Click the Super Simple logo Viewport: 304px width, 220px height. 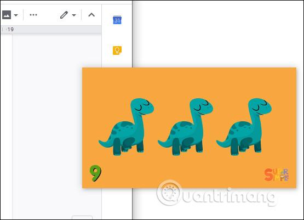[x=277, y=175]
